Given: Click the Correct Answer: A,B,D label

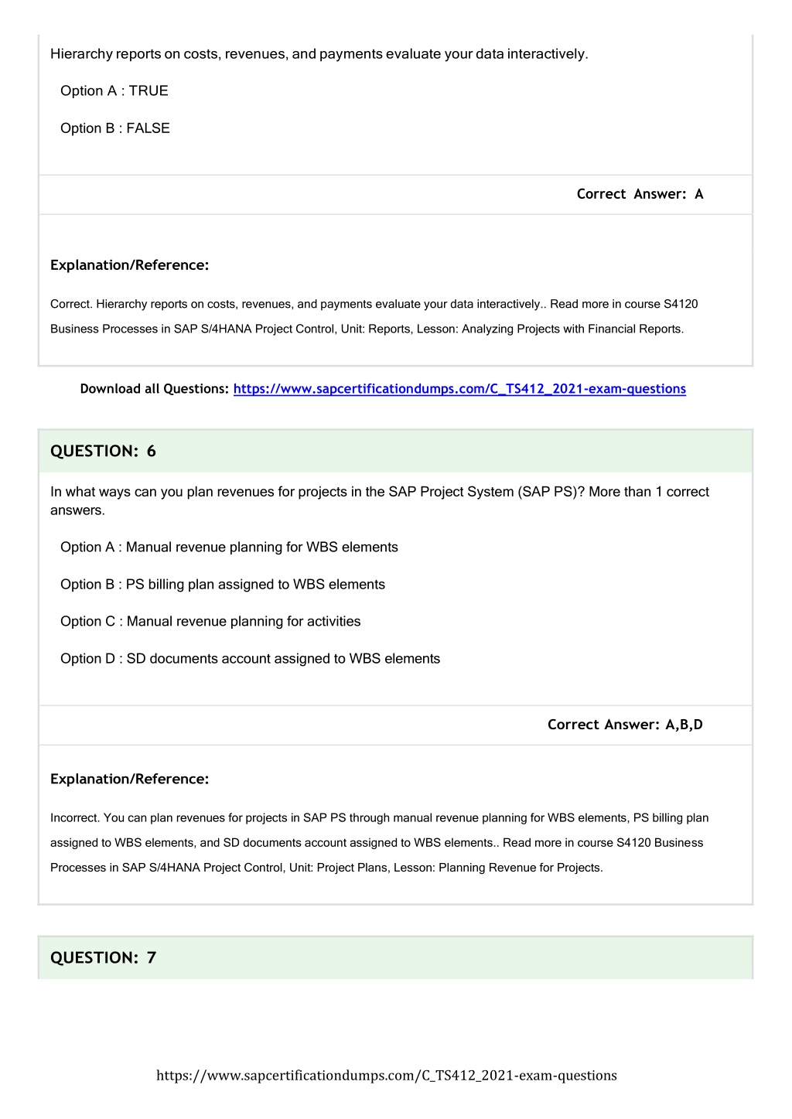Looking at the screenshot, I should (x=625, y=725).
